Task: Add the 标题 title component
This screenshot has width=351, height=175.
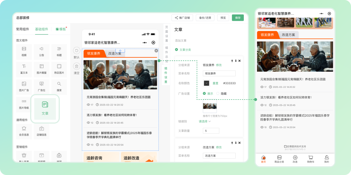Action: pyautogui.click(x=59, y=52)
